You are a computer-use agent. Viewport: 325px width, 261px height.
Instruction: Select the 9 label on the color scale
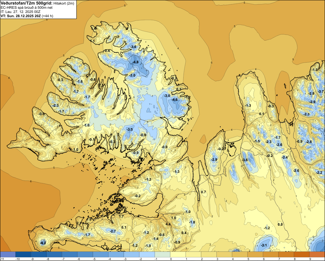coord(310,259)
